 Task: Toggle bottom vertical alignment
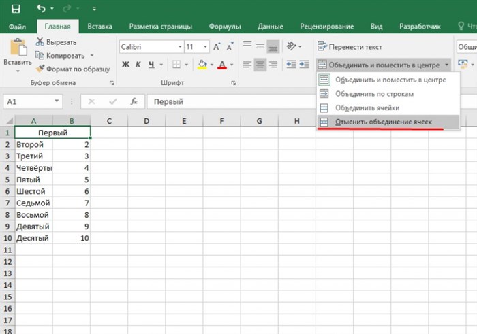273,46
